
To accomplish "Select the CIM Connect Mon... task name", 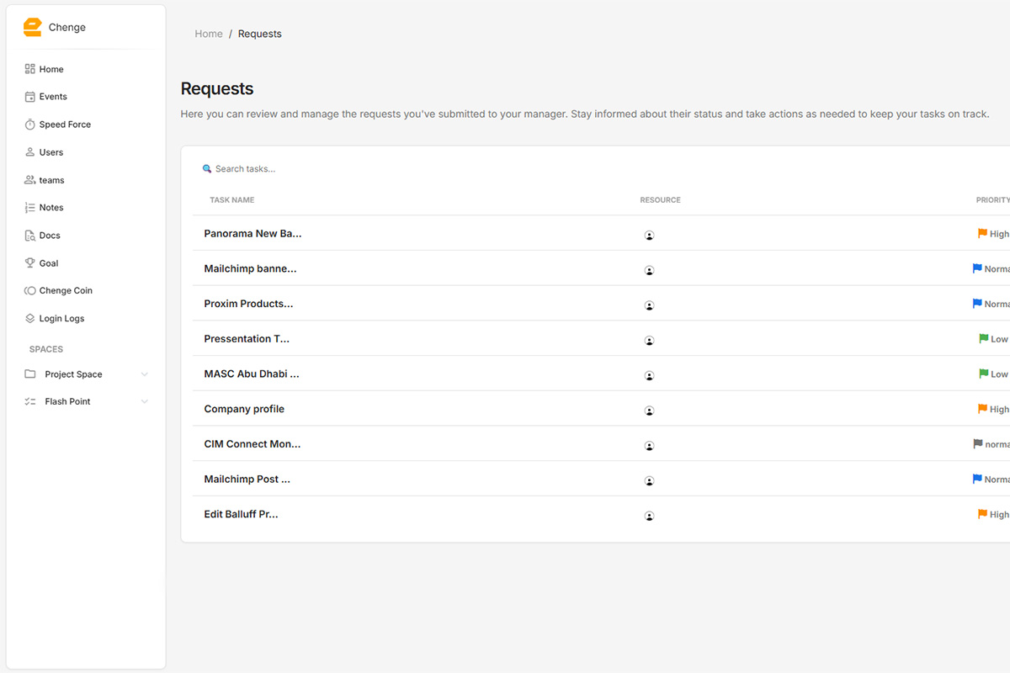I will pos(252,444).
